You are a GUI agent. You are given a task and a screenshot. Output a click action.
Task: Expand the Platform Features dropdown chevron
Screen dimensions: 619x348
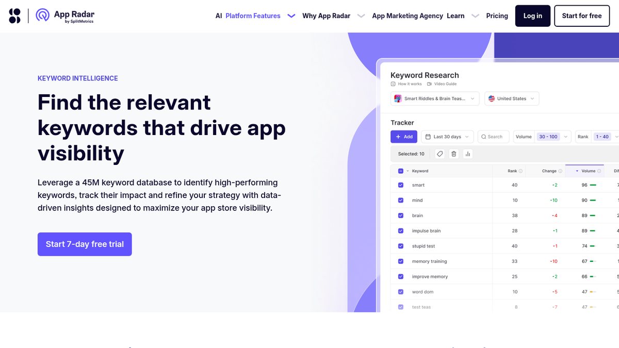coord(291,16)
